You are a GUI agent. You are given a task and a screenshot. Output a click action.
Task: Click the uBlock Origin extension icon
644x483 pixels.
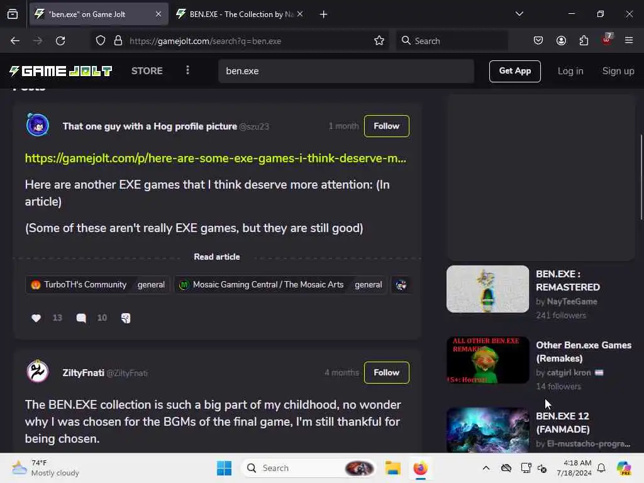607,40
